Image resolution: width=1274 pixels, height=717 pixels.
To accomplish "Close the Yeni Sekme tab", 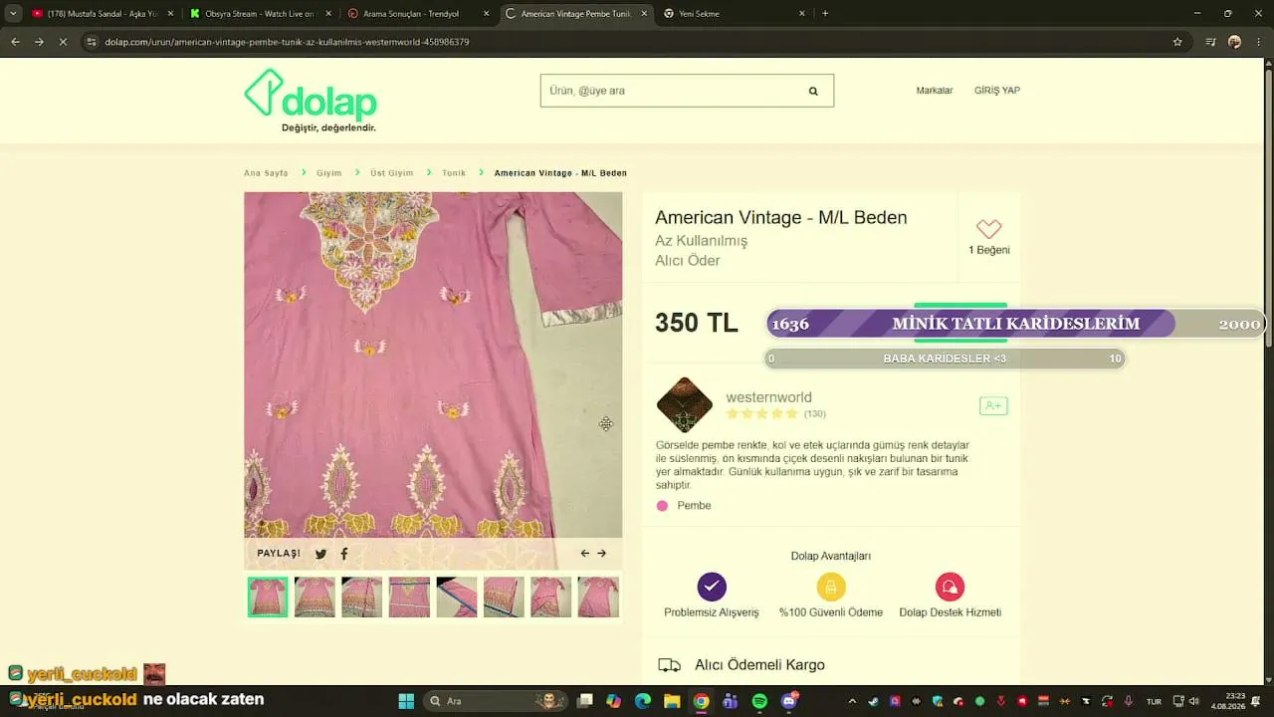I will [801, 14].
